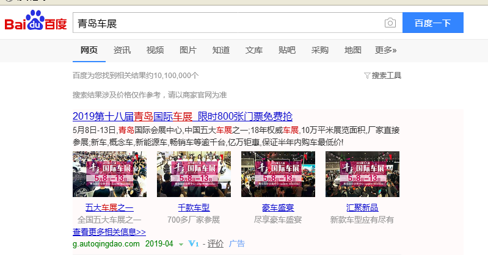Click the Baidu logo
488x255 pixels.
point(35,21)
